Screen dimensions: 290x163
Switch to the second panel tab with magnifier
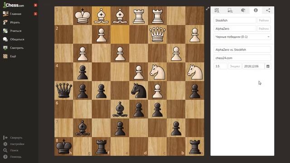230,10
